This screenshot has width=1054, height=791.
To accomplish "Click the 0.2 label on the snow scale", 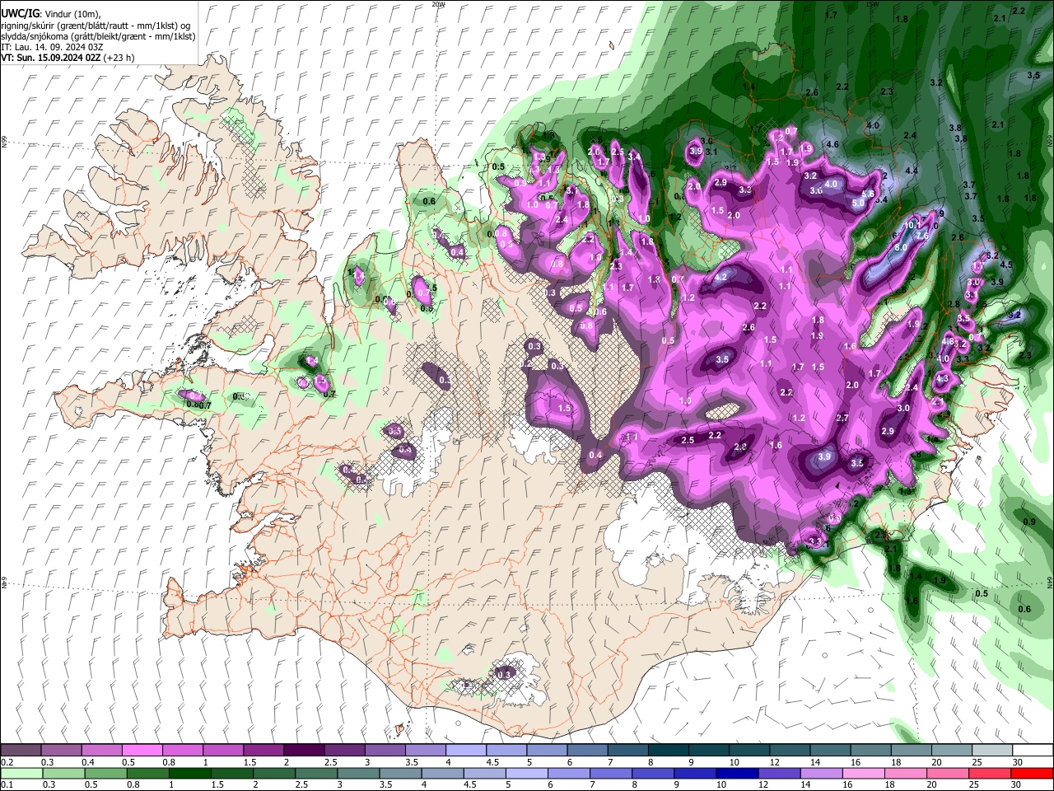I will click(x=6, y=762).
